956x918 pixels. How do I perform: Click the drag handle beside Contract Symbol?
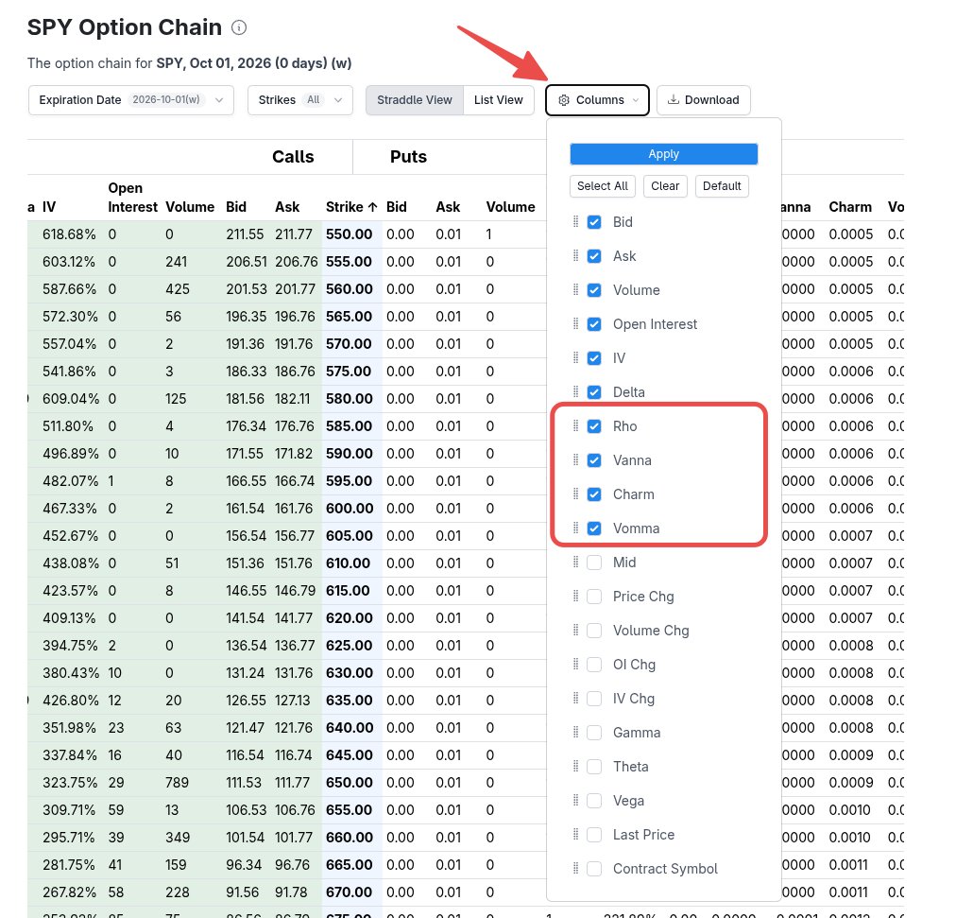point(575,869)
